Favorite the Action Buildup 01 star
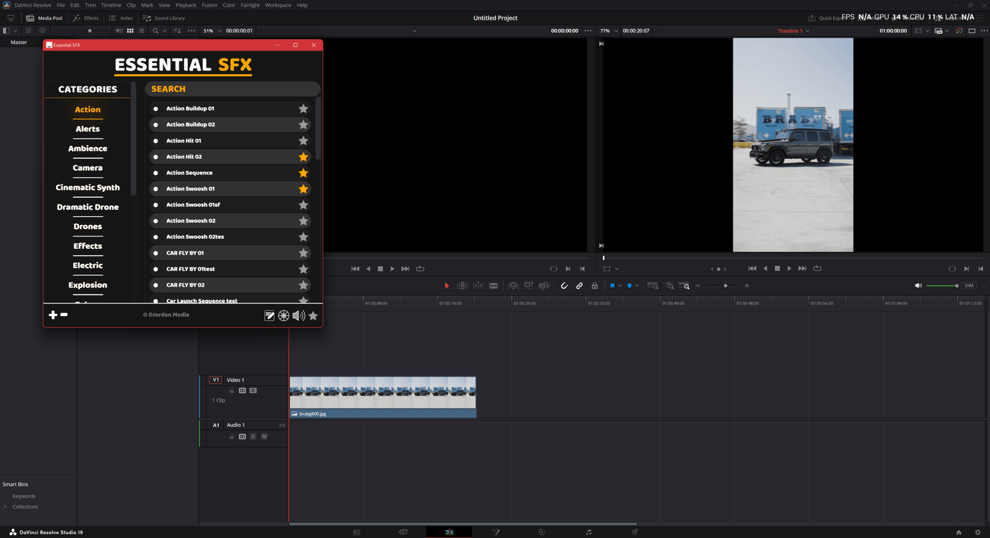Screen dimensions: 990x538 (x=303, y=108)
